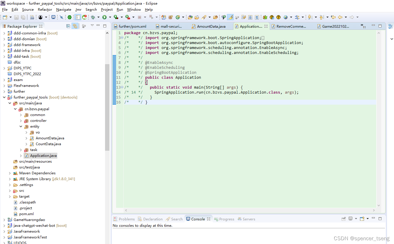
Task: Click the Save icon in the toolbar
Action: 16,17
